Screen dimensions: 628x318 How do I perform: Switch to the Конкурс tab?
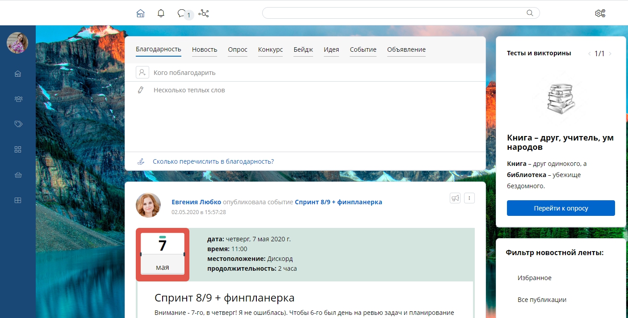coord(270,50)
